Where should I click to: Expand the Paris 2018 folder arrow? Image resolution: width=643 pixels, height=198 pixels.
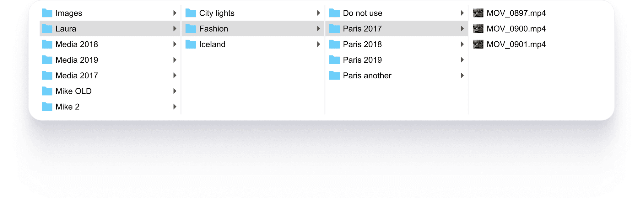[x=462, y=44]
